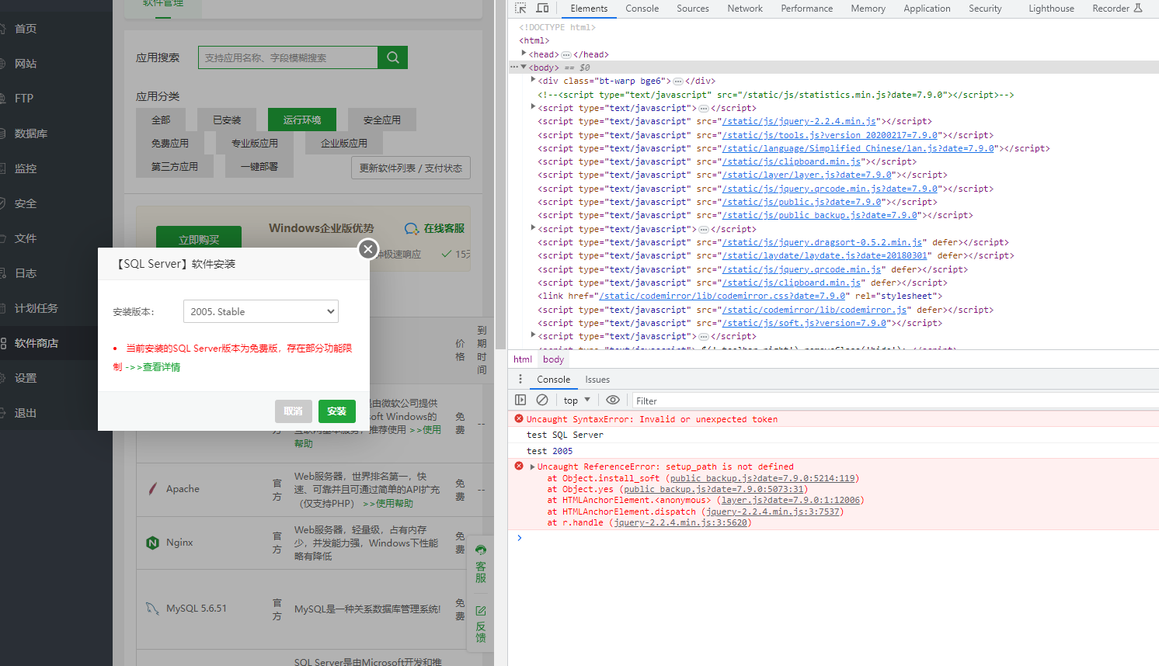Expand the collapsed script above jquery-2.2.4 line
Image resolution: width=1159 pixels, height=666 pixels.
click(x=533, y=107)
